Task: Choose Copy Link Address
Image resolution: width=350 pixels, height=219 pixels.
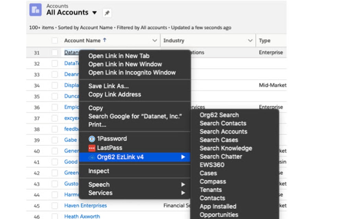Action: [x=115, y=94]
